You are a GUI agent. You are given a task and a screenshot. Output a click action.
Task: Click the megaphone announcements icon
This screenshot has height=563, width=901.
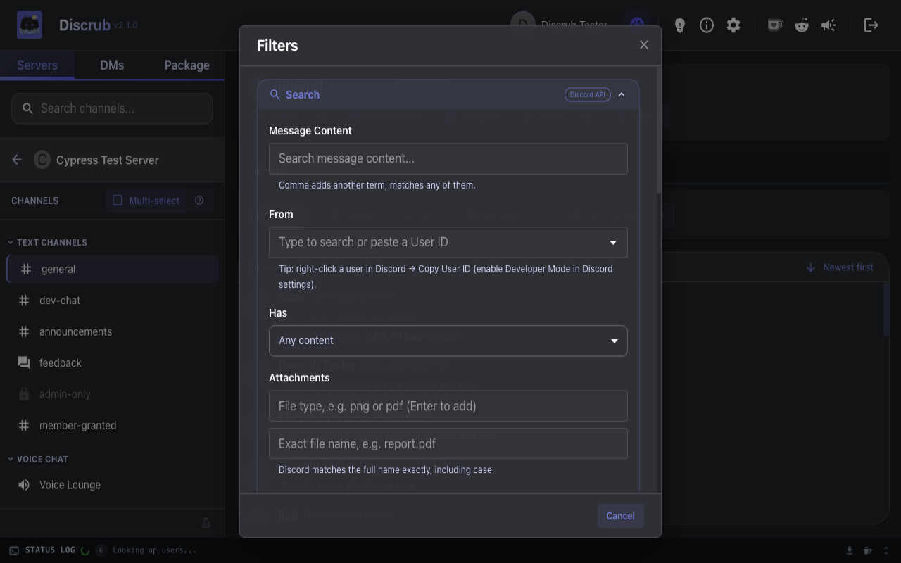click(x=828, y=25)
